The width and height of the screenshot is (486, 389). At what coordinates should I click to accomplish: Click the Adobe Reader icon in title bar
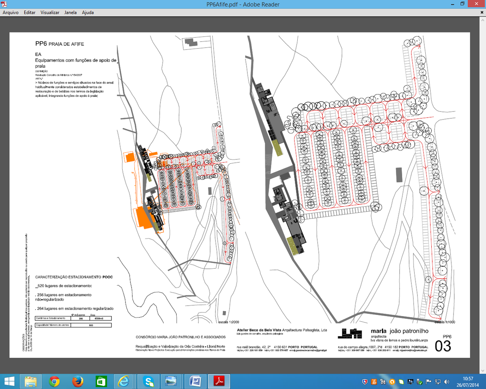coord(4,4)
